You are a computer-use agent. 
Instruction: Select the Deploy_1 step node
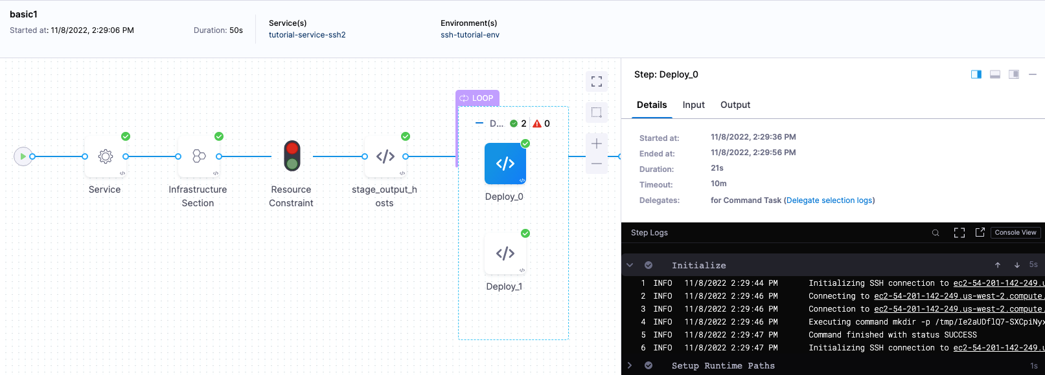click(505, 253)
